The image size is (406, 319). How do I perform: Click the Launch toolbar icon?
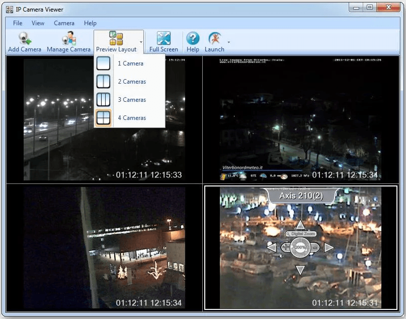(x=214, y=39)
